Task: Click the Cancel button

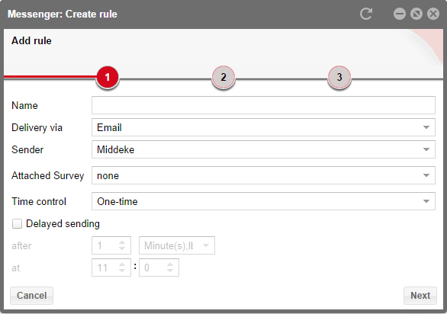Action: click(x=31, y=296)
